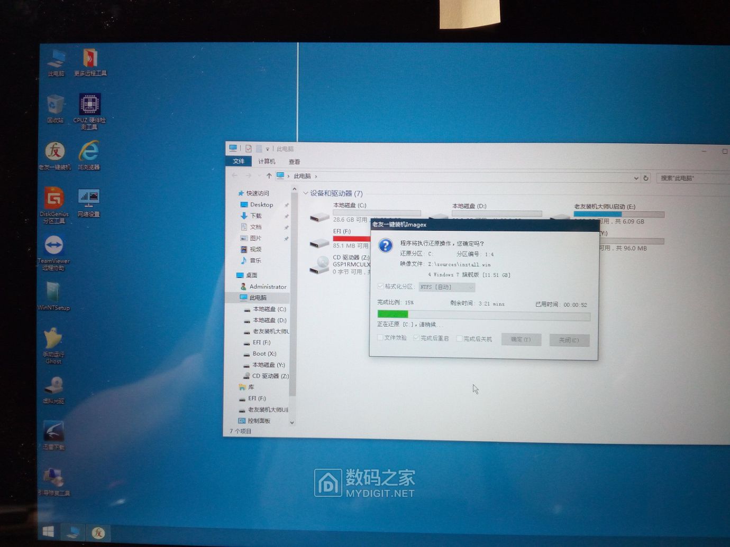Open 文件 ribbon tab

coord(239,161)
